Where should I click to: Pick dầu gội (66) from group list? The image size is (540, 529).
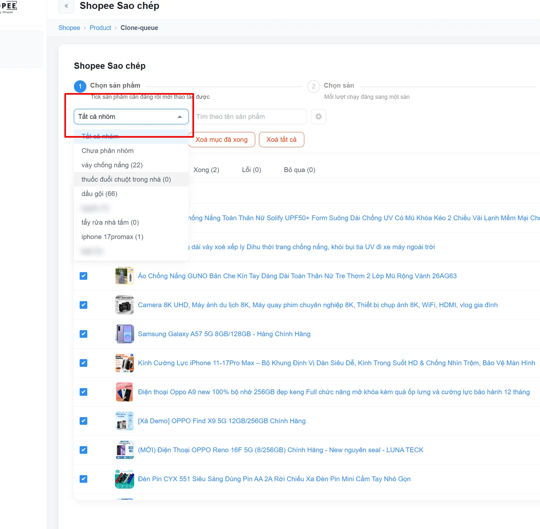tap(131, 194)
